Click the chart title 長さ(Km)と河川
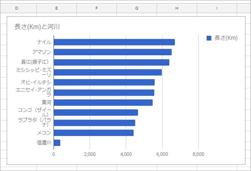This screenshot has height=171, width=251. [37, 27]
